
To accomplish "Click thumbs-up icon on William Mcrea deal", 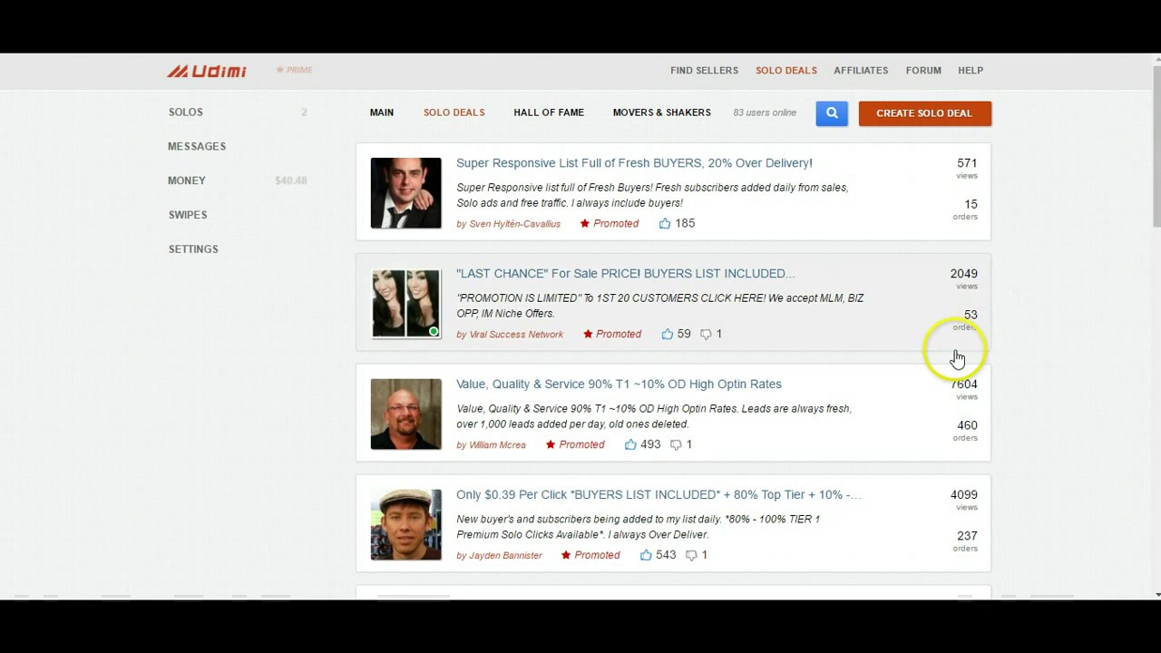I will [630, 444].
